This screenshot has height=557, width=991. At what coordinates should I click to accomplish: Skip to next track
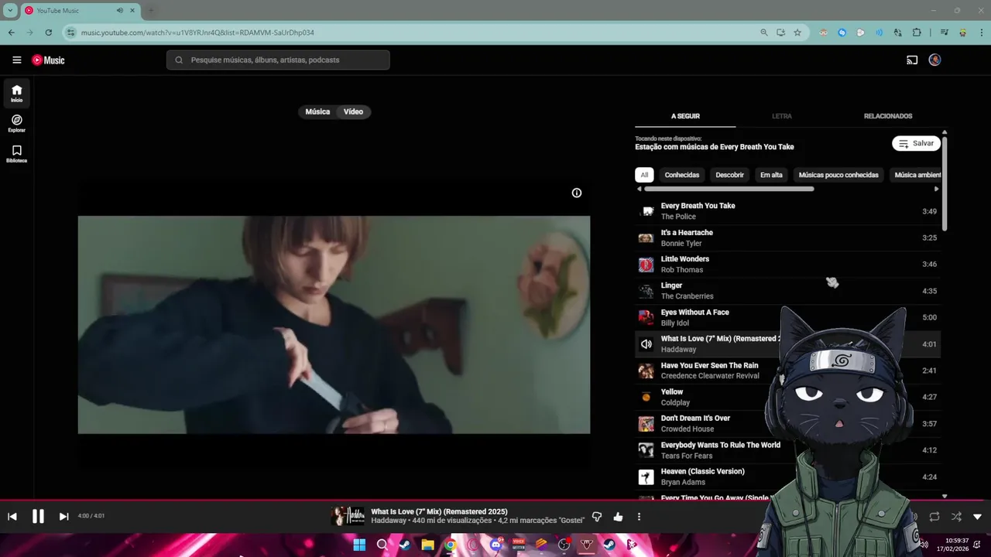point(63,517)
